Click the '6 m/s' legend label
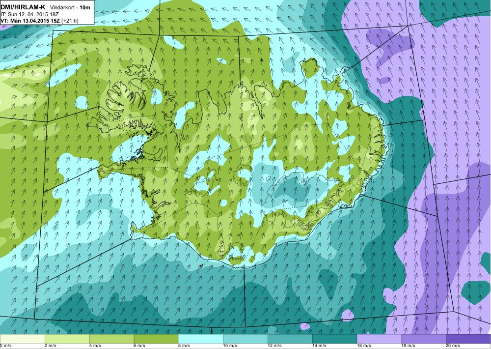 tap(139, 346)
